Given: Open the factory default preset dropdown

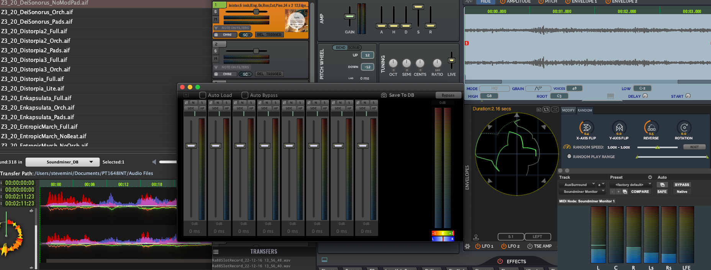Looking at the screenshot, I should pyautogui.click(x=631, y=185).
